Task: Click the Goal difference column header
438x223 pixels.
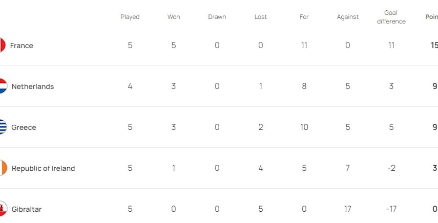Action: pyautogui.click(x=391, y=17)
